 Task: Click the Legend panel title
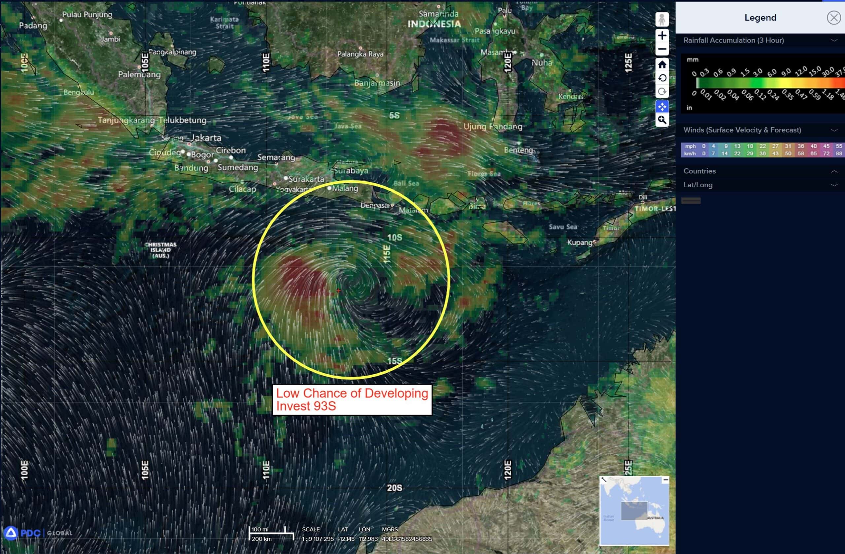[x=760, y=18]
